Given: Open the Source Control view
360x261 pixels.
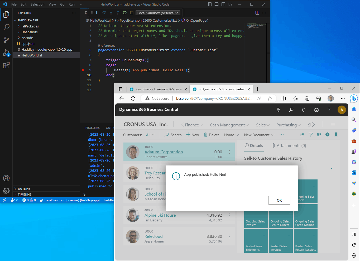Looking at the screenshot, I should 6,40.
